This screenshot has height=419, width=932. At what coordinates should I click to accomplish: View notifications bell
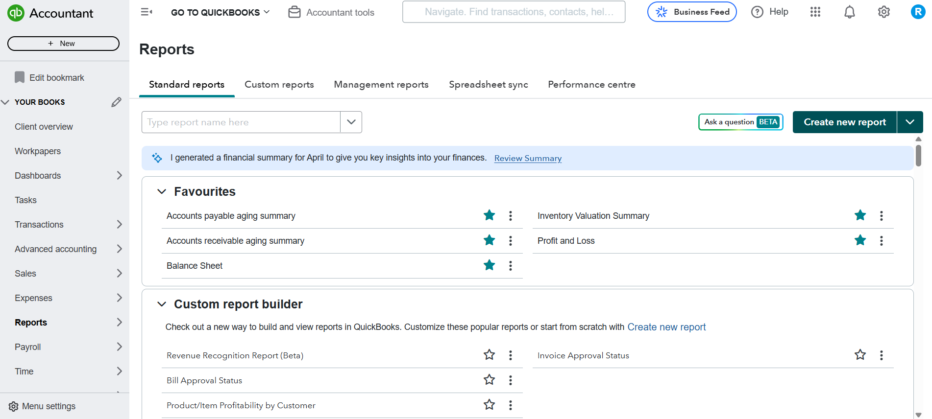point(850,12)
